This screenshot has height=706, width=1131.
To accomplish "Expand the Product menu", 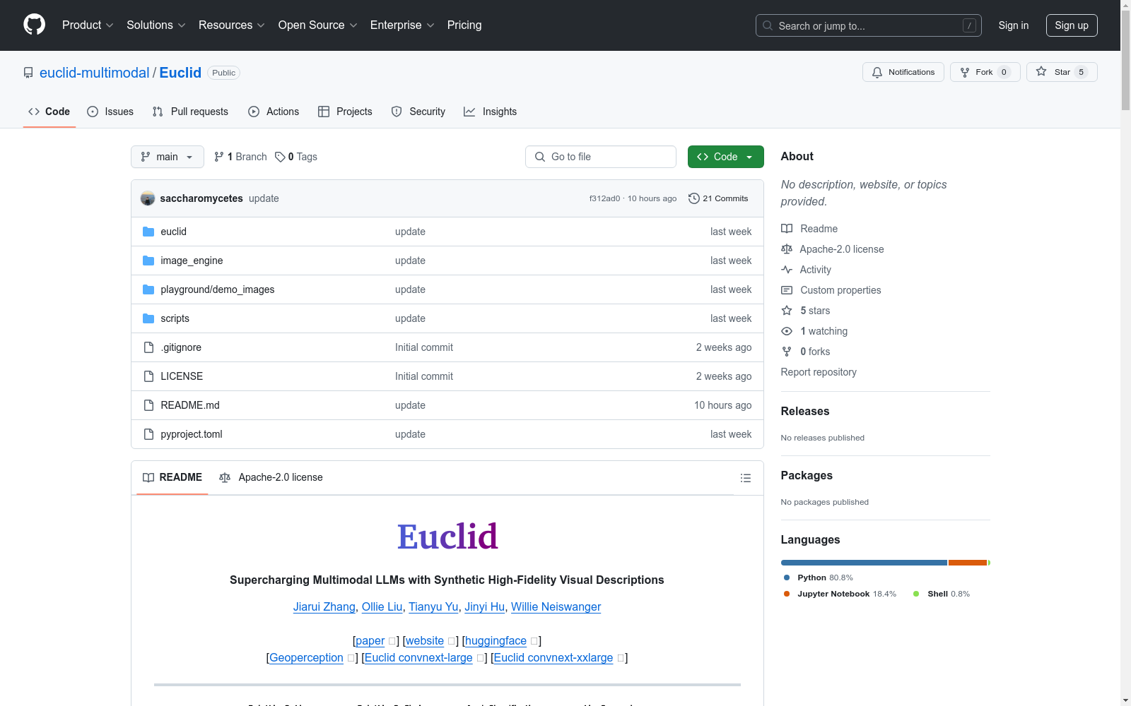I will pyautogui.click(x=88, y=25).
